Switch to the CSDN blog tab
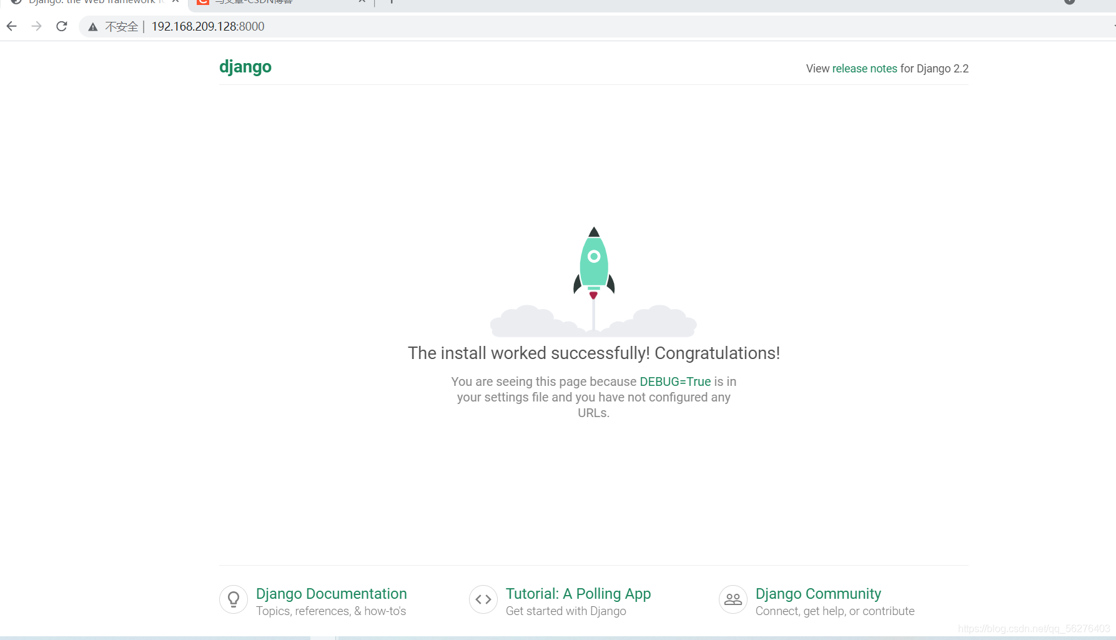The width and height of the screenshot is (1116, 640). coord(281,2)
